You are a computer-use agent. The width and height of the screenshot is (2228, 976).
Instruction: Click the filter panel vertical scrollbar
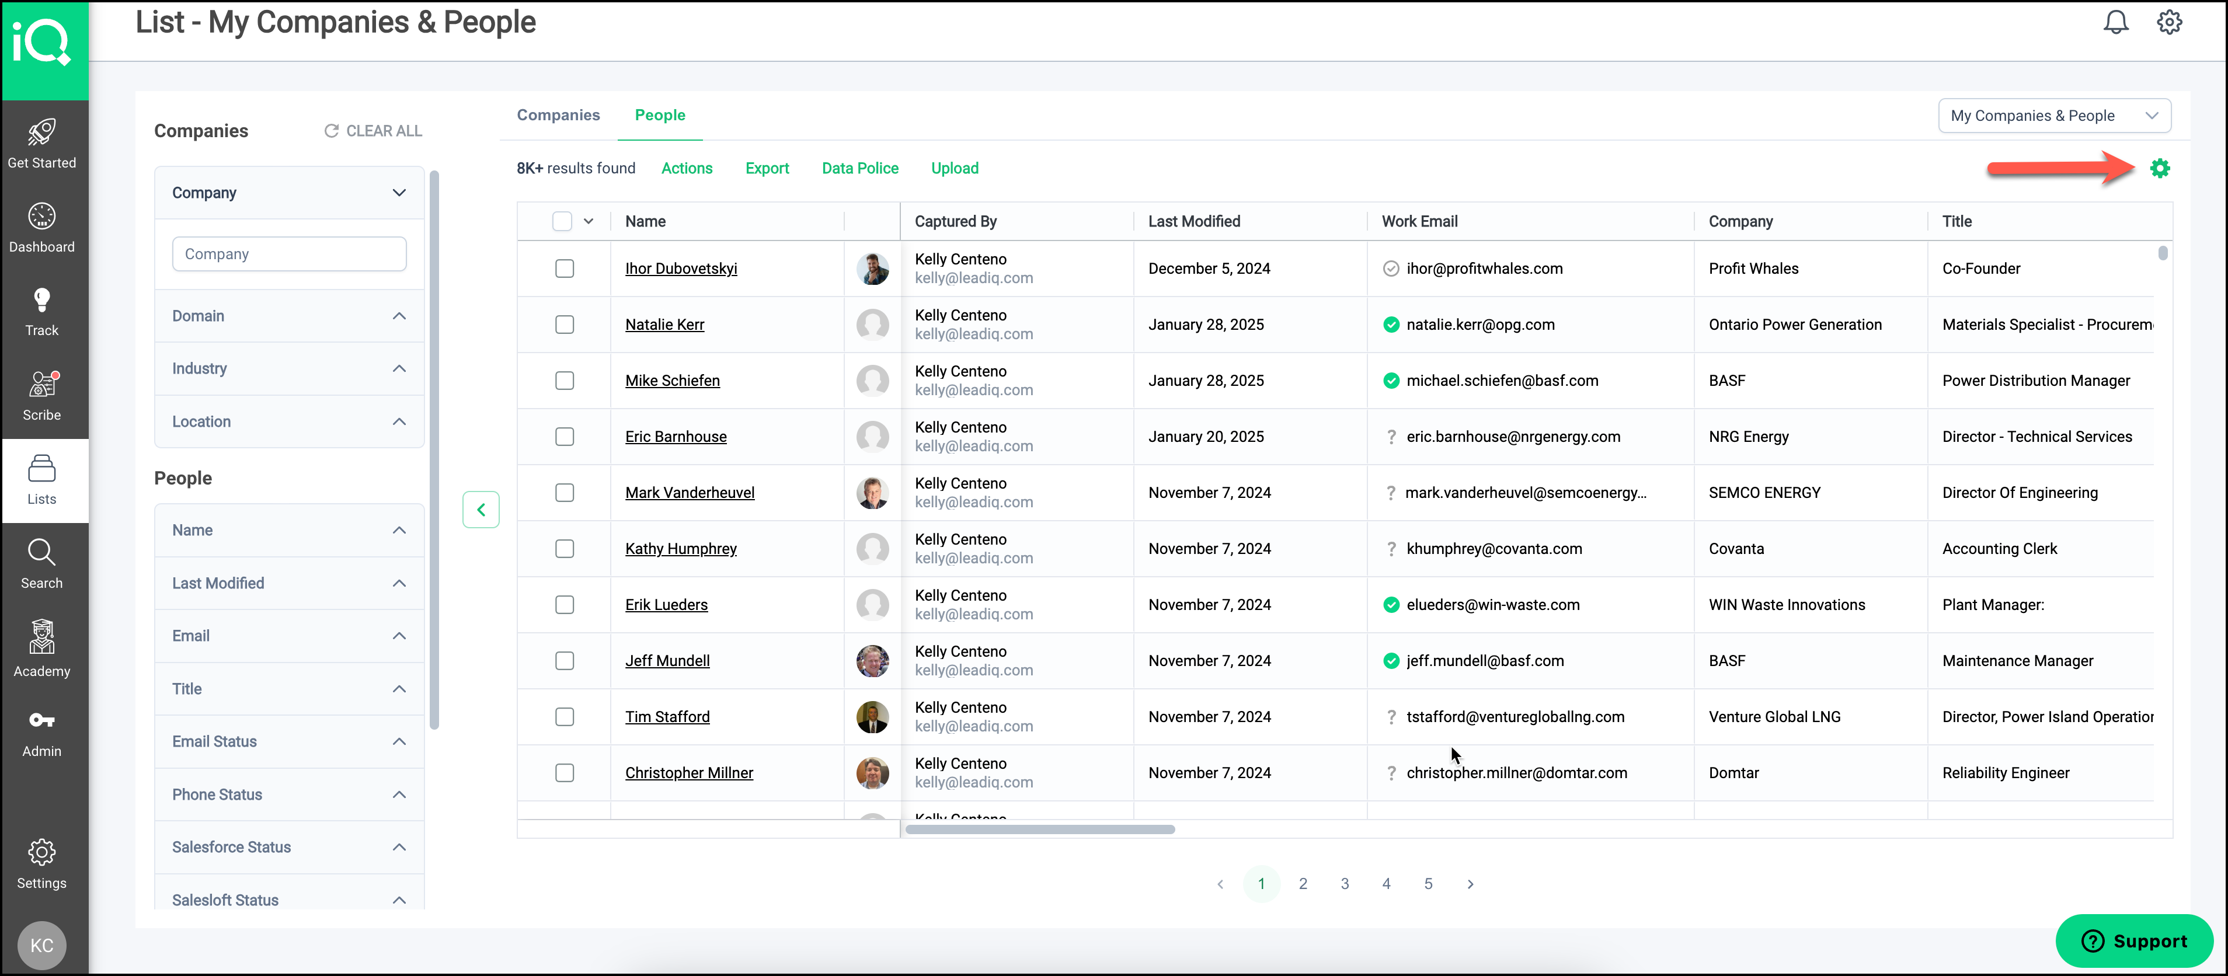tap(434, 449)
